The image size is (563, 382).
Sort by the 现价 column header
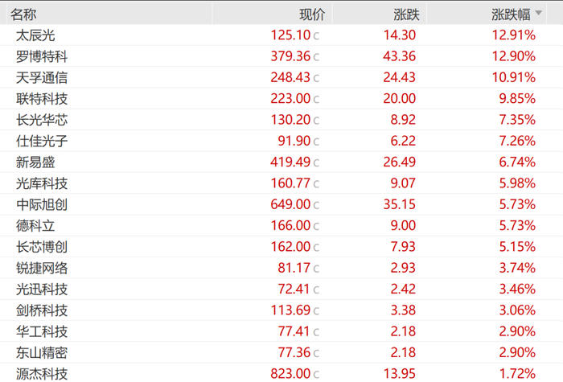(x=311, y=15)
